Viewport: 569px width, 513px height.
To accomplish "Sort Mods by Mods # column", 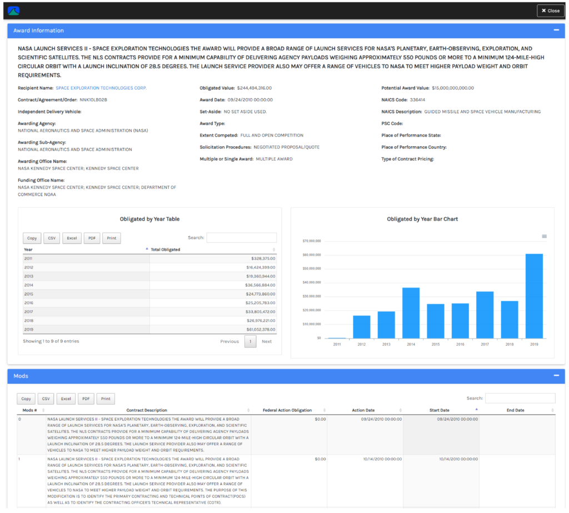I will [32, 410].
